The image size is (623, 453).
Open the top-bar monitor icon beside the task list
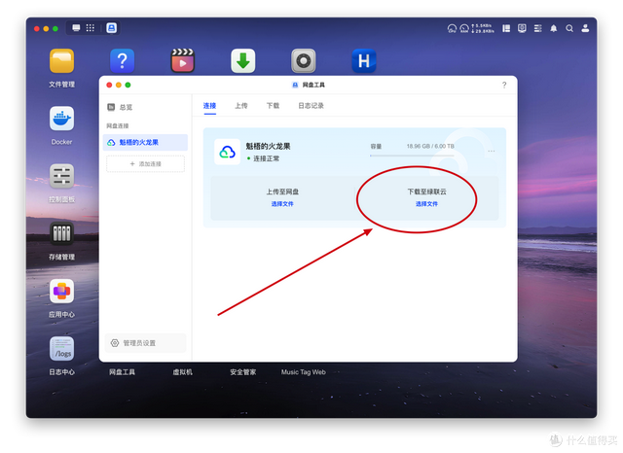522,28
